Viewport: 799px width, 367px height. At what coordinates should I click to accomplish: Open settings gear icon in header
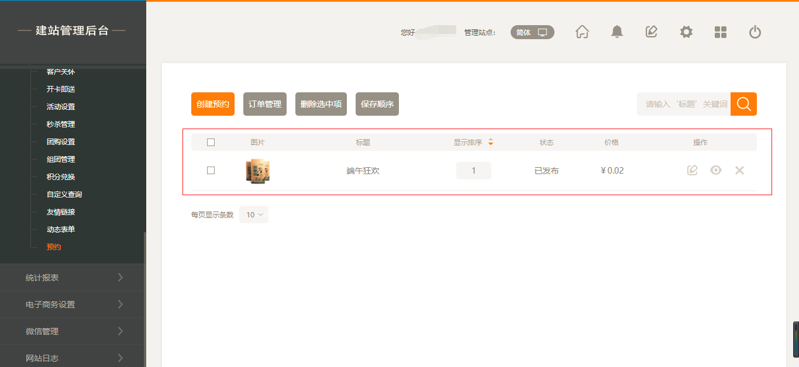686,32
